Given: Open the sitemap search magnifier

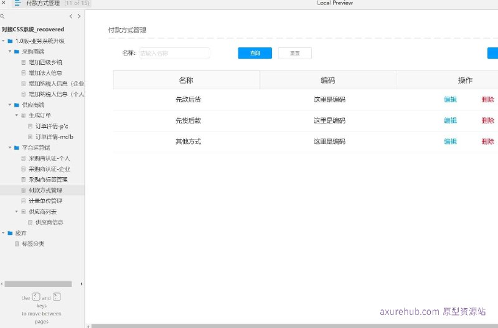Looking at the screenshot, I should click(x=2, y=16).
